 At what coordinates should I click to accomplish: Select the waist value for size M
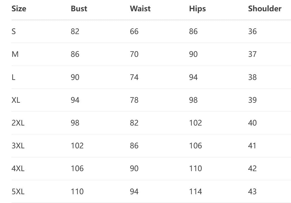134,54
